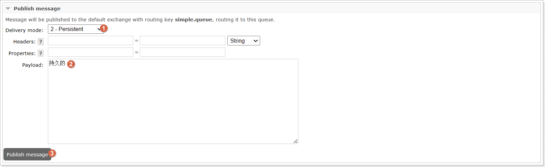Focus the Properties name input field

[91, 52]
